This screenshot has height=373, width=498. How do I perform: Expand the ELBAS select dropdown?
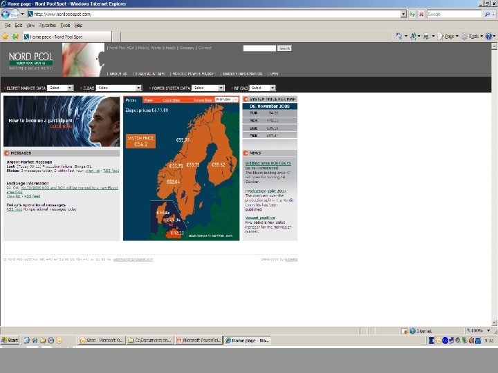119,88
